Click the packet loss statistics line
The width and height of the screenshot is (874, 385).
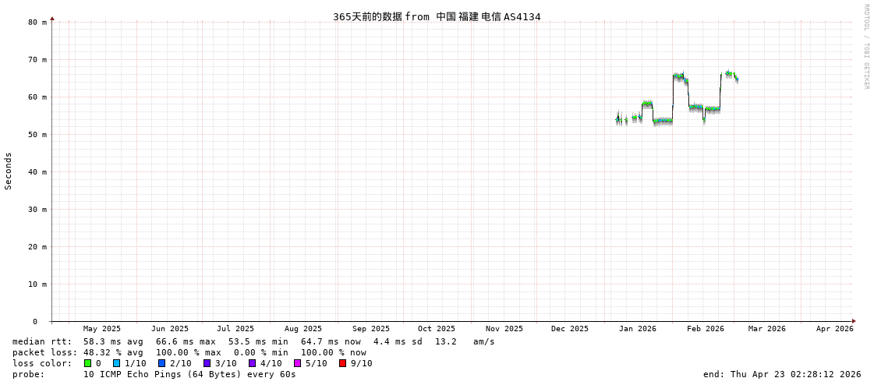click(x=189, y=352)
